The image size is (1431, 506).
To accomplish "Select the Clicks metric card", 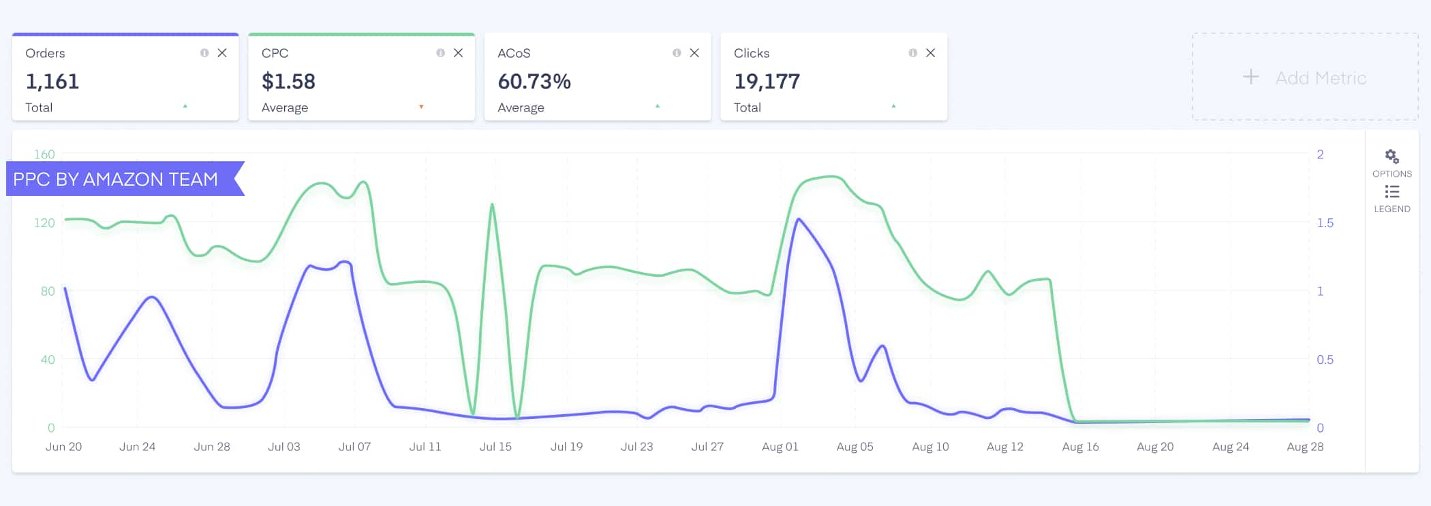I will [x=834, y=77].
